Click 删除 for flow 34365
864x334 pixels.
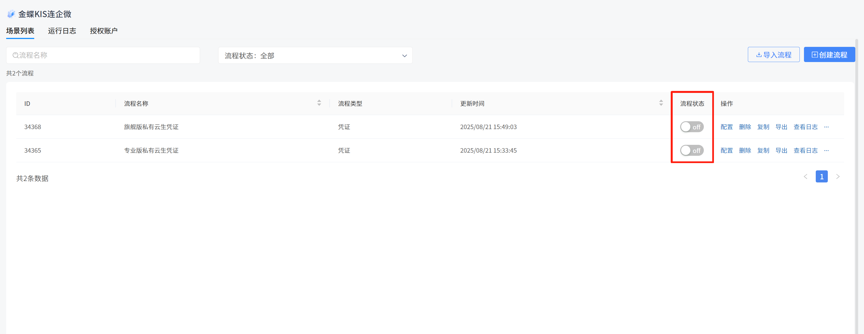(x=744, y=150)
